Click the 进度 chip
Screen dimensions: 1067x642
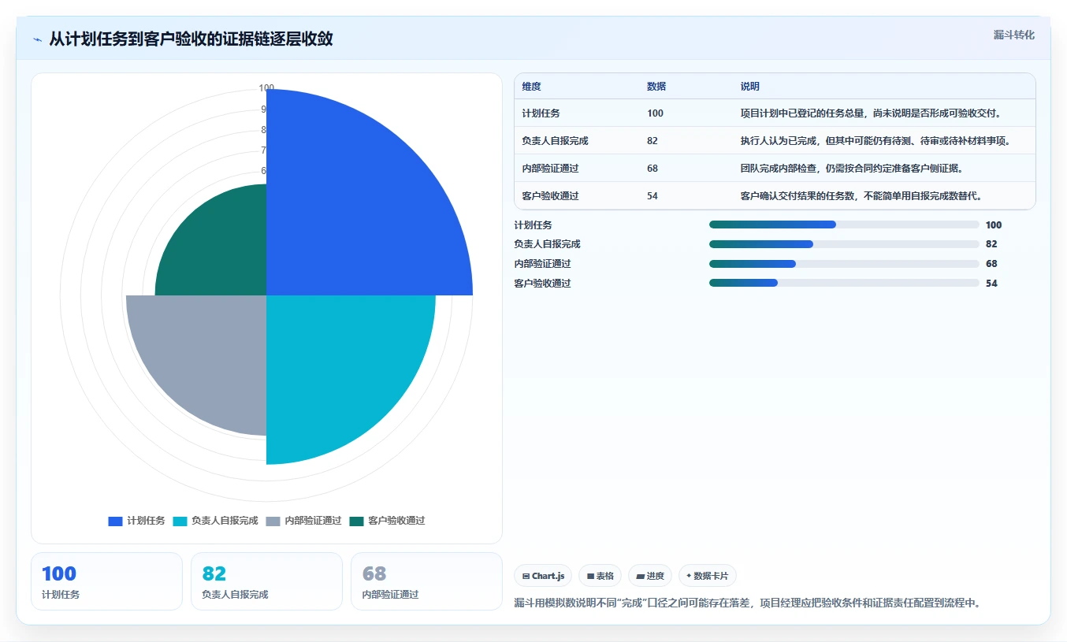[x=650, y=576]
